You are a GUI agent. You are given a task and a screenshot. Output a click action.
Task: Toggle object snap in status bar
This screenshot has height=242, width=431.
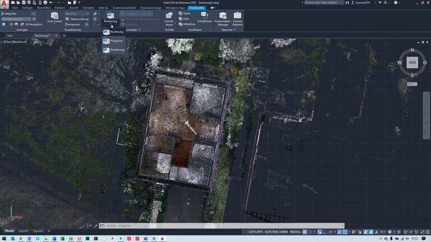(345, 232)
